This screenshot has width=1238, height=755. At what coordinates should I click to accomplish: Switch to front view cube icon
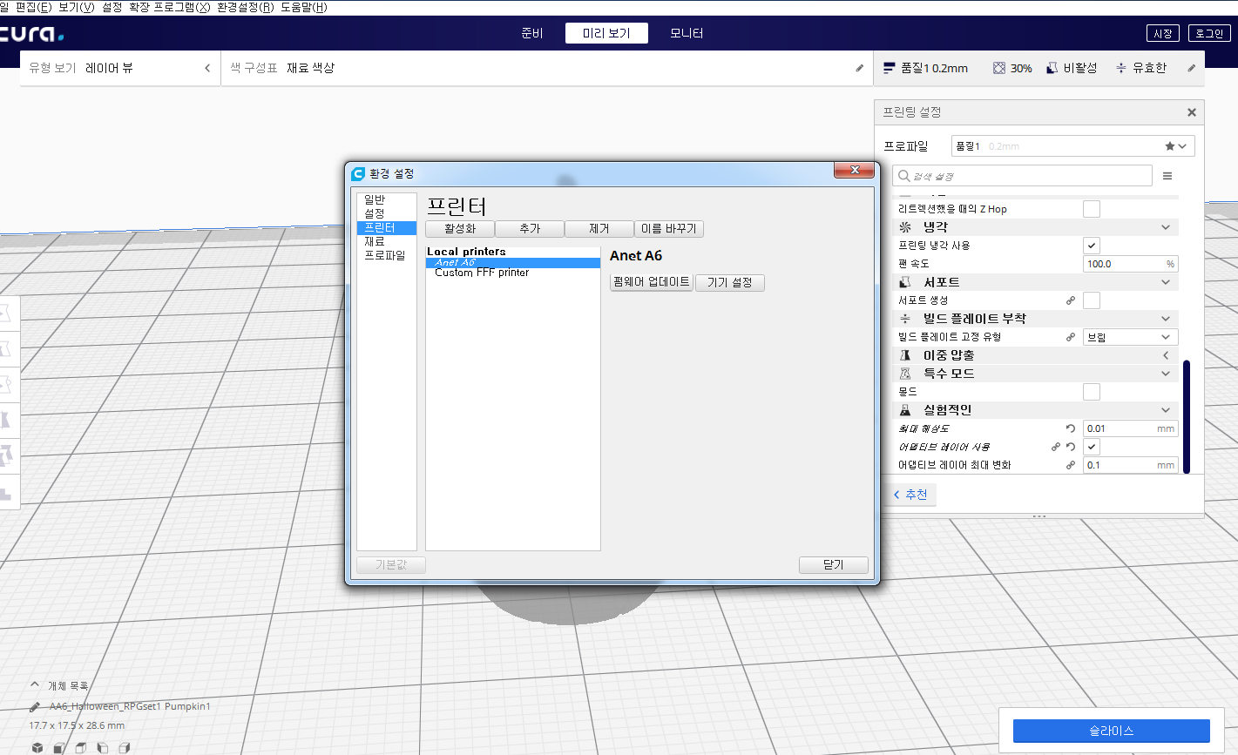click(59, 747)
